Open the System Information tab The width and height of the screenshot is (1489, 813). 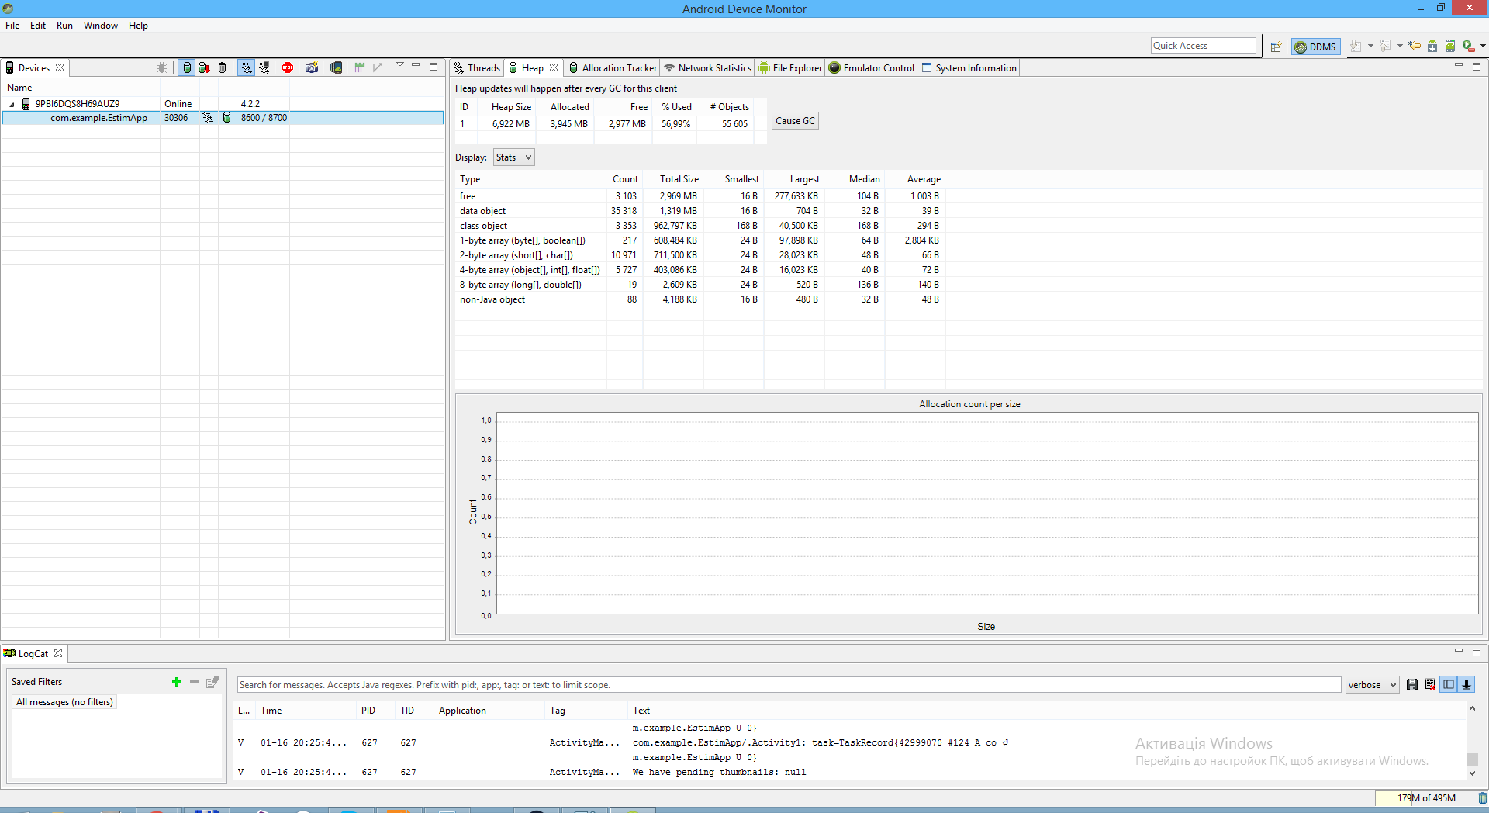tap(969, 68)
